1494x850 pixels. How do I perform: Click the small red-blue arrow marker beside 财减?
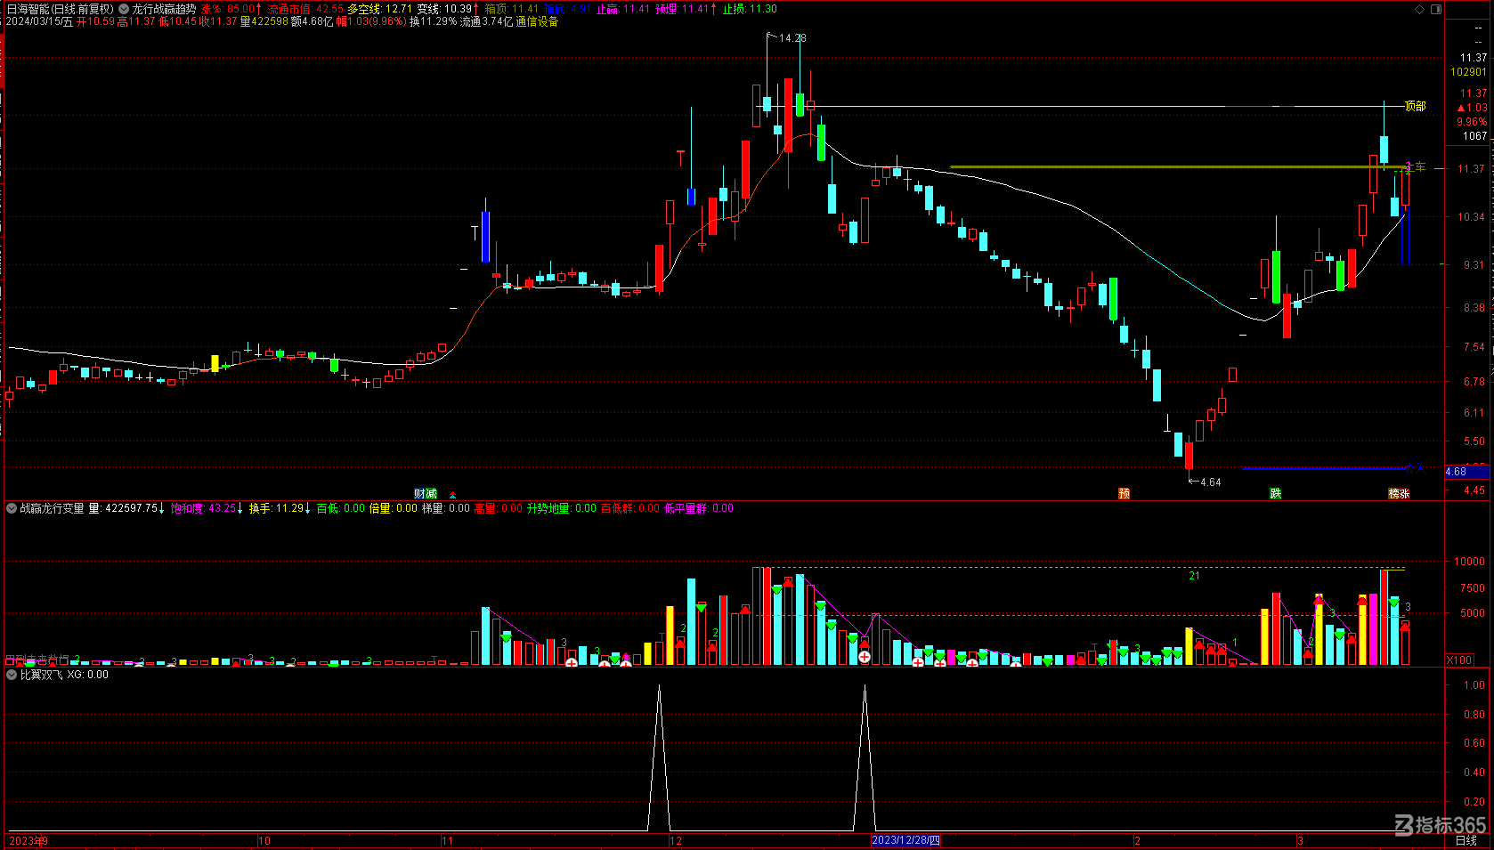pos(453,495)
